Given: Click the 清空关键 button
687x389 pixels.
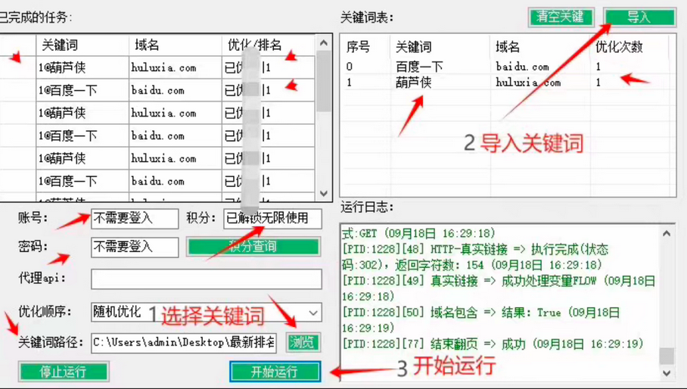Looking at the screenshot, I should tap(561, 17).
